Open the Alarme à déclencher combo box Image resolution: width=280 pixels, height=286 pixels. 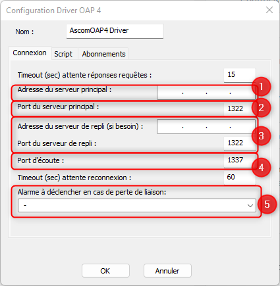[x=137, y=206]
